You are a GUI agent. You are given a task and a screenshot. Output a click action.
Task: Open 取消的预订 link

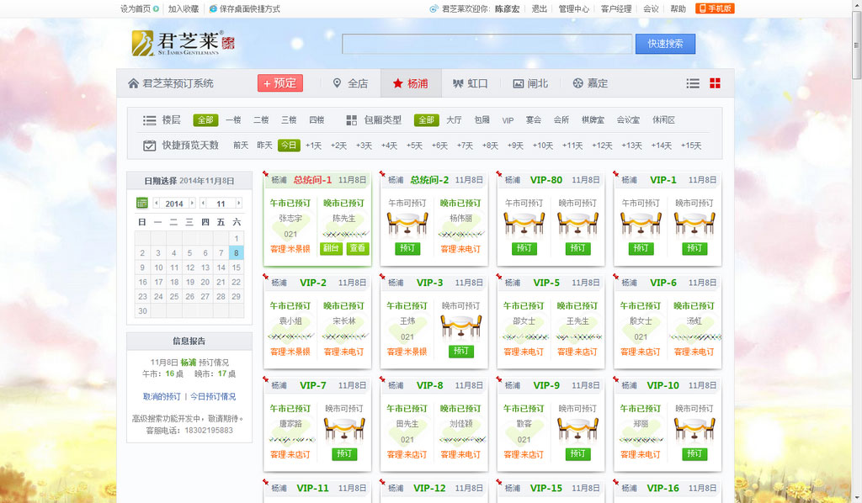pyautogui.click(x=162, y=396)
